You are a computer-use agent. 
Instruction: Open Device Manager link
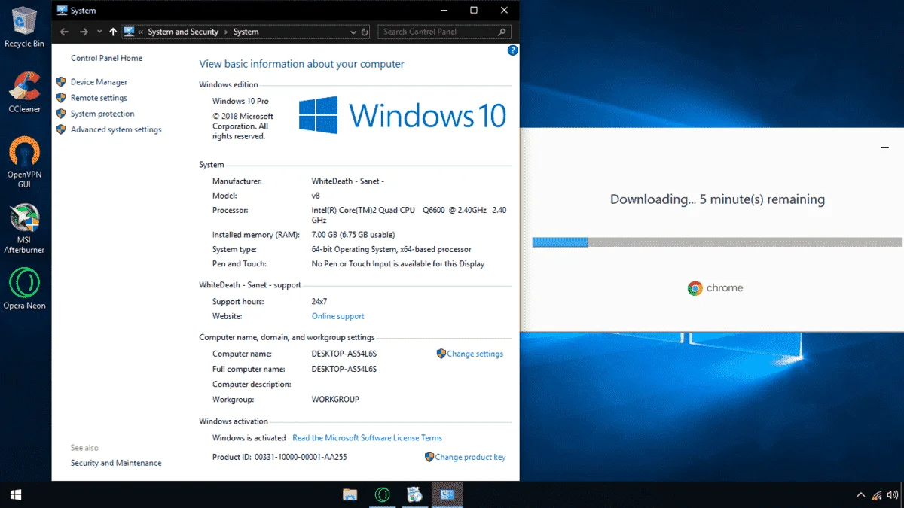coord(99,82)
